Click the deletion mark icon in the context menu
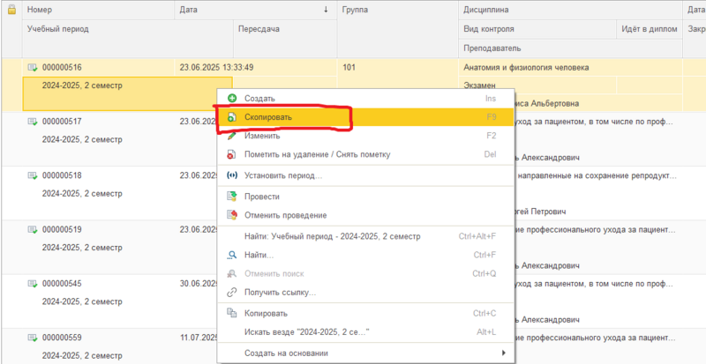The image size is (706, 364). pos(232,154)
